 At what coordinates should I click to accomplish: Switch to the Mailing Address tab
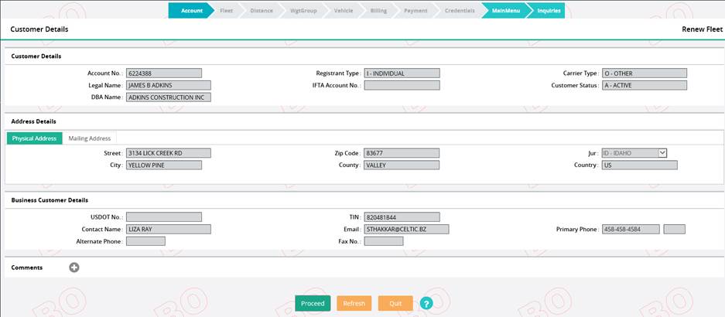point(90,138)
